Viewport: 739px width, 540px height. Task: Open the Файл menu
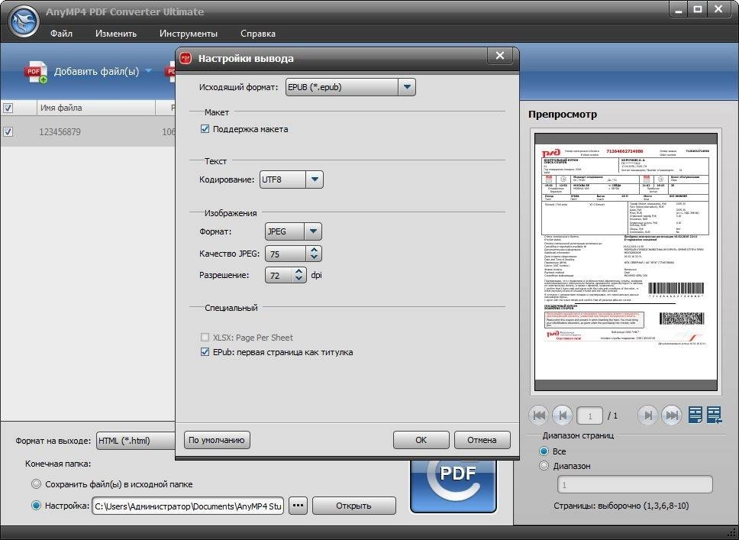(61, 34)
